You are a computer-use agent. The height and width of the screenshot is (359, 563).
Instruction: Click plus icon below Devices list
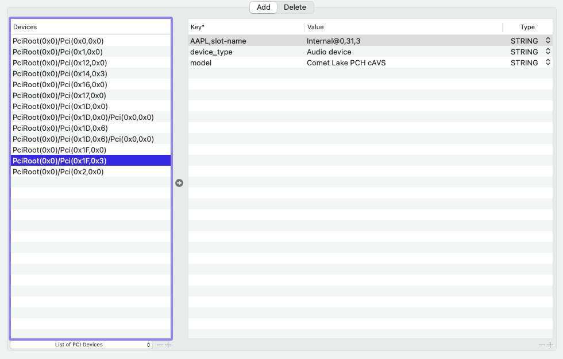[x=168, y=345]
